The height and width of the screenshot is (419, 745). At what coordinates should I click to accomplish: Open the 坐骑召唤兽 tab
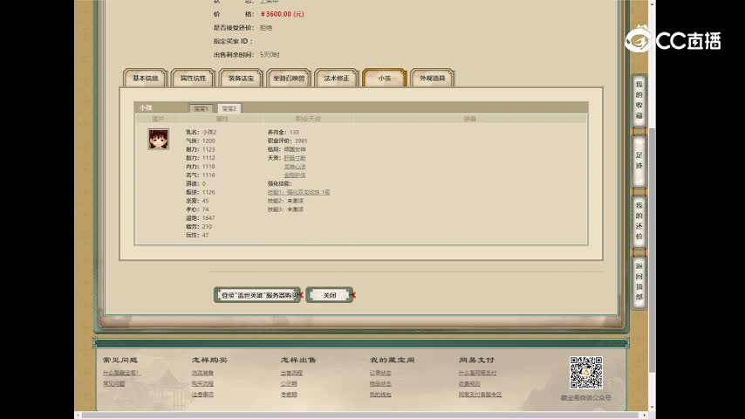tap(289, 79)
